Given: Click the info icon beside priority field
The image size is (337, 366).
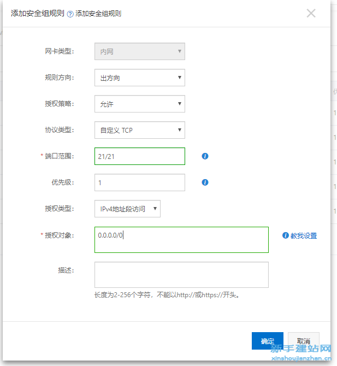Looking at the screenshot, I should (205, 182).
